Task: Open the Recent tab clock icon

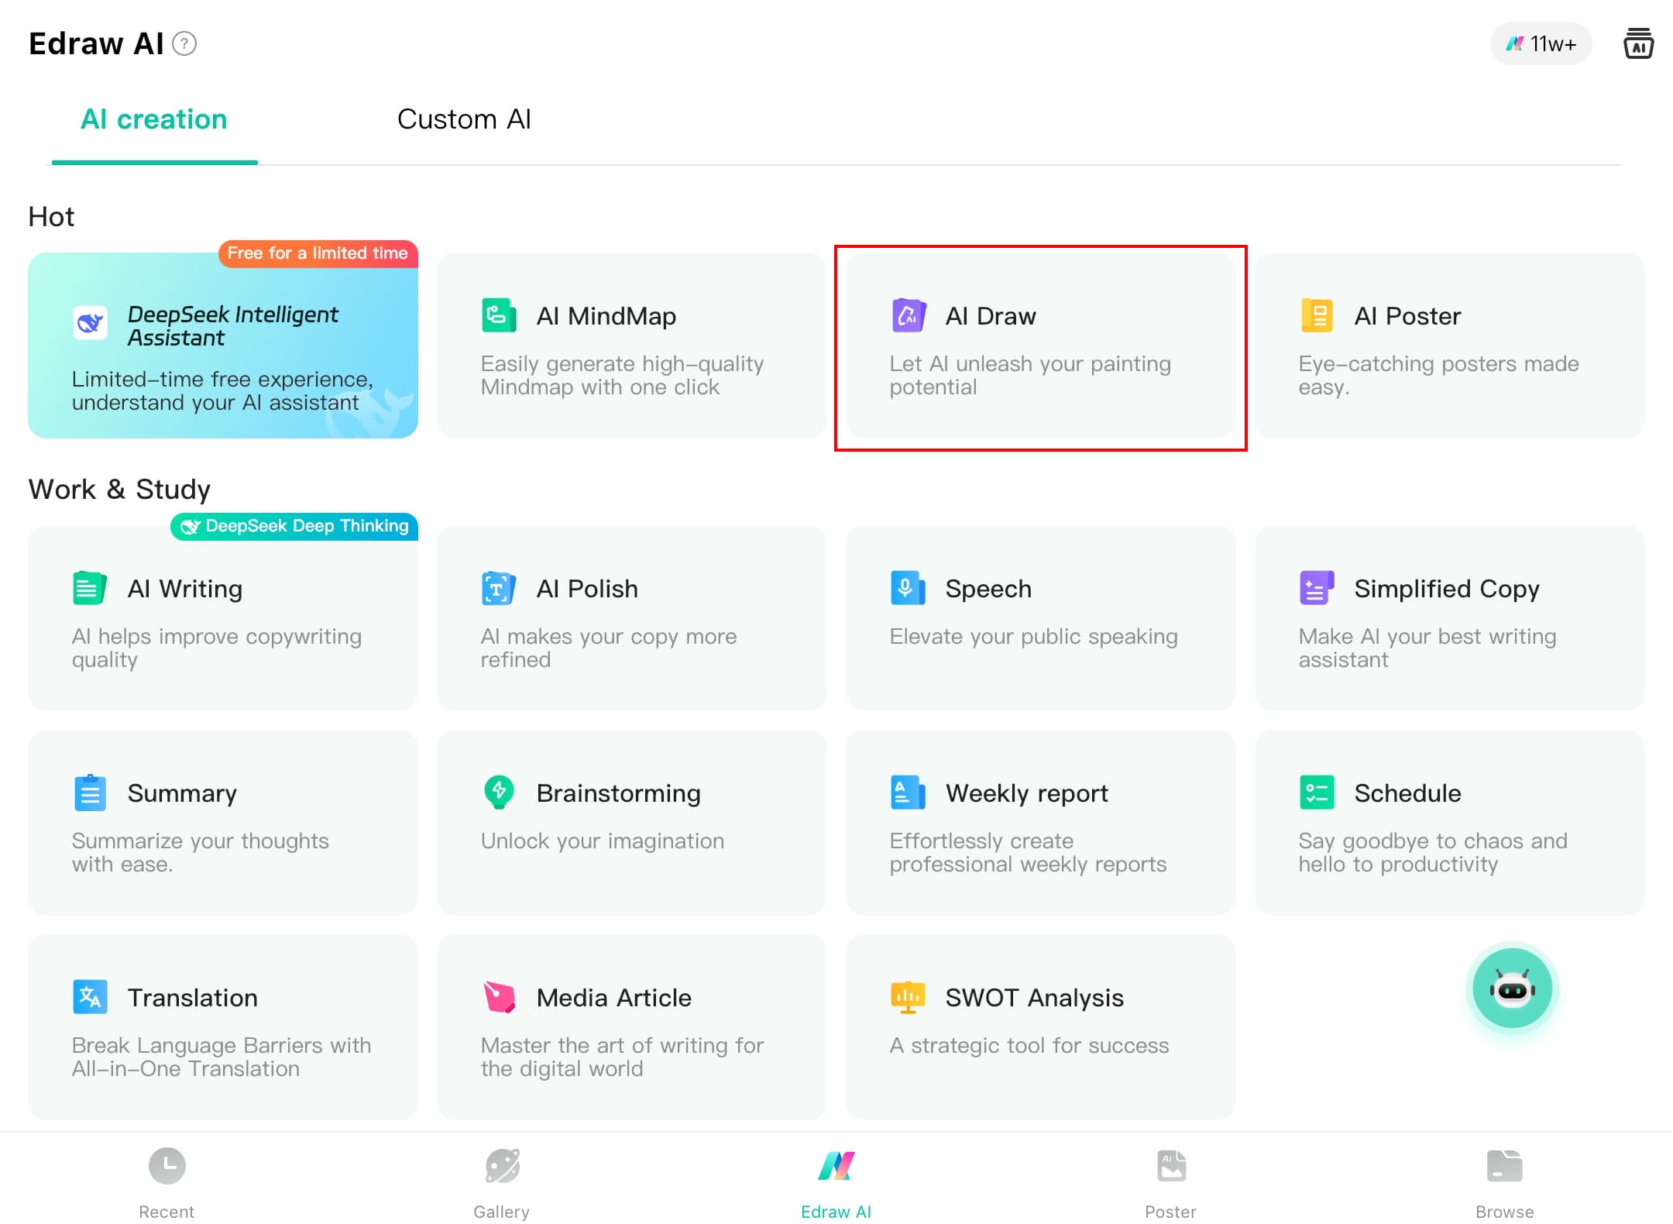Action: (167, 1166)
